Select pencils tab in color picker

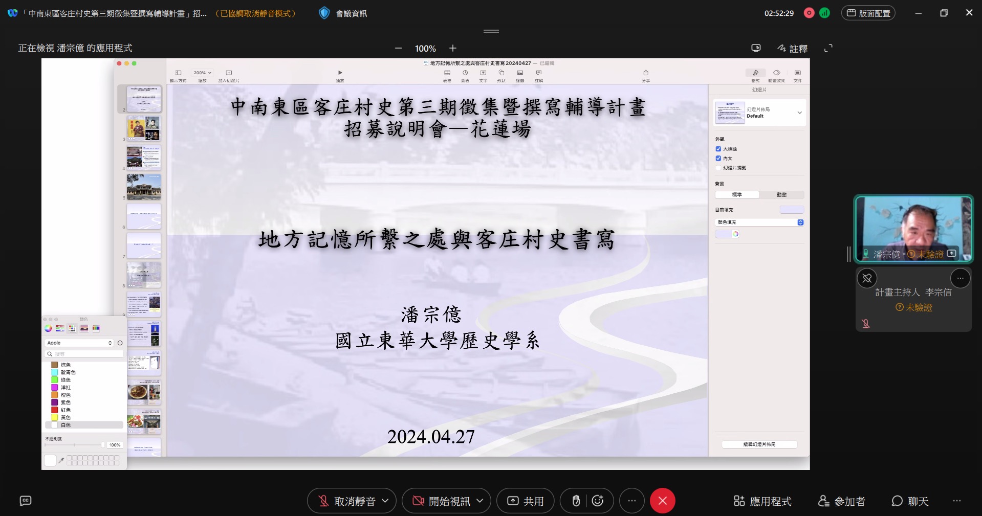coord(96,328)
